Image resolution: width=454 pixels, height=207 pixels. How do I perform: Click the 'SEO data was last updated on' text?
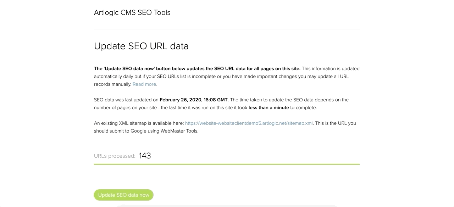pos(126,100)
